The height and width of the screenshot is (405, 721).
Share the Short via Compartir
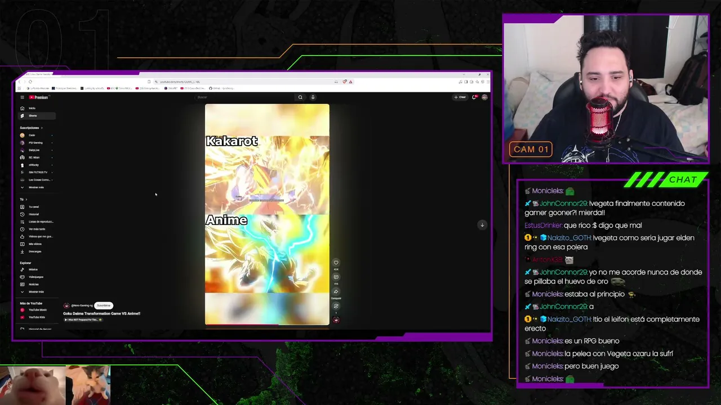pyautogui.click(x=336, y=291)
